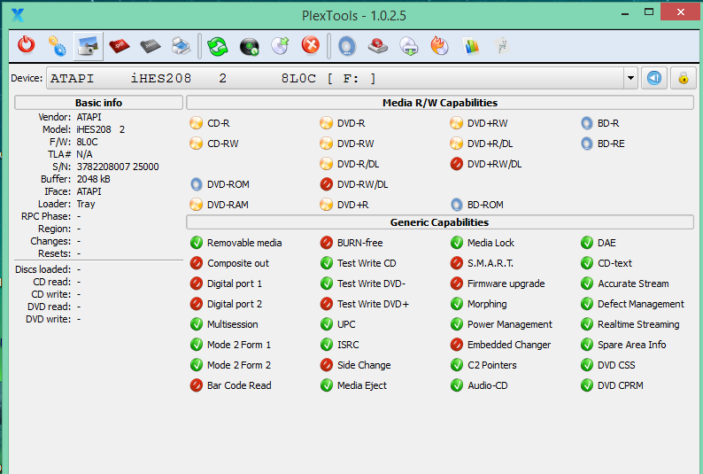Click the Defect Management capability entry
The height and width of the screenshot is (474, 703).
[x=632, y=304]
